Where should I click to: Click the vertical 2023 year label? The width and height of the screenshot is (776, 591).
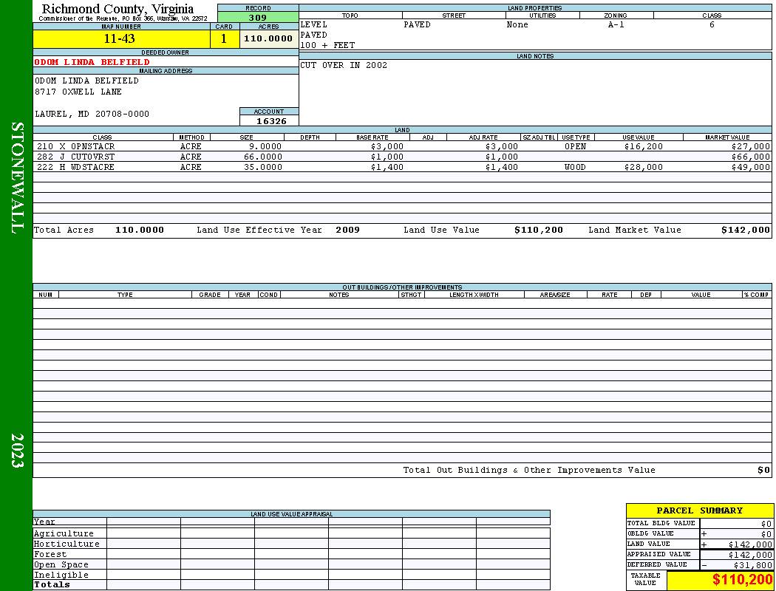pyautogui.click(x=17, y=451)
